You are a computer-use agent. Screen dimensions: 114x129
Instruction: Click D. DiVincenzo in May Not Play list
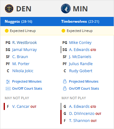[x=82, y=114]
